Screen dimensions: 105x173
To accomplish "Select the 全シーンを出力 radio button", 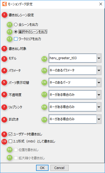I will coord(16,25).
